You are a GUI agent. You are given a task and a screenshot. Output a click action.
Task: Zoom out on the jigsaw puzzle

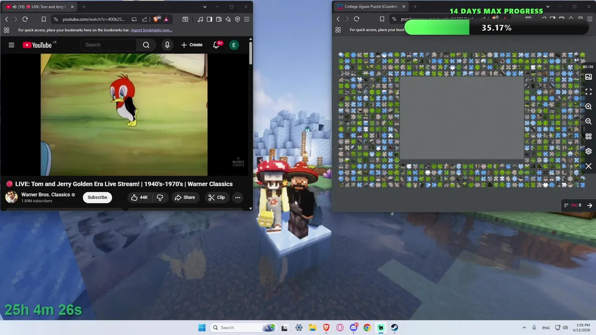click(x=589, y=121)
